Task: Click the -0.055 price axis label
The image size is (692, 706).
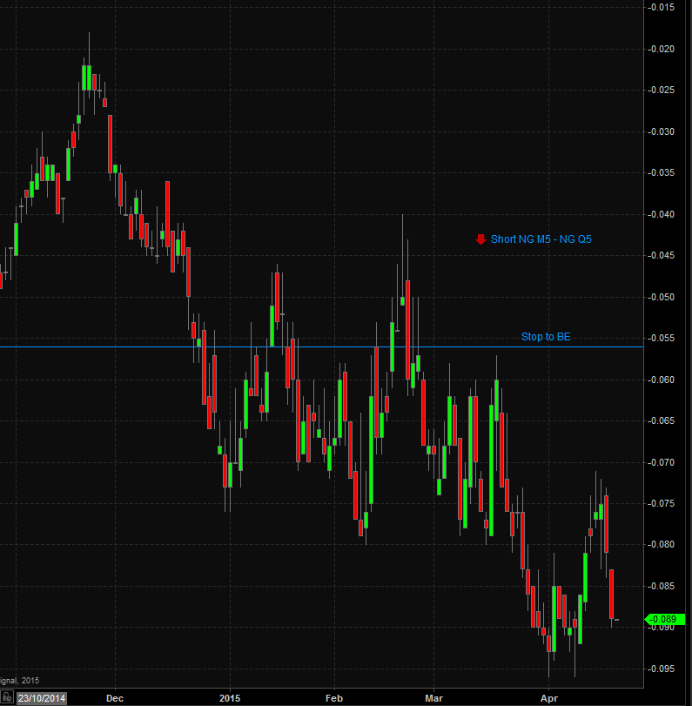Action: click(662, 338)
